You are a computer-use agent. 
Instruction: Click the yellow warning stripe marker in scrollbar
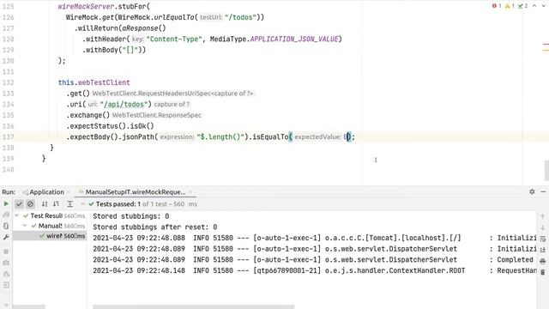(546, 51)
